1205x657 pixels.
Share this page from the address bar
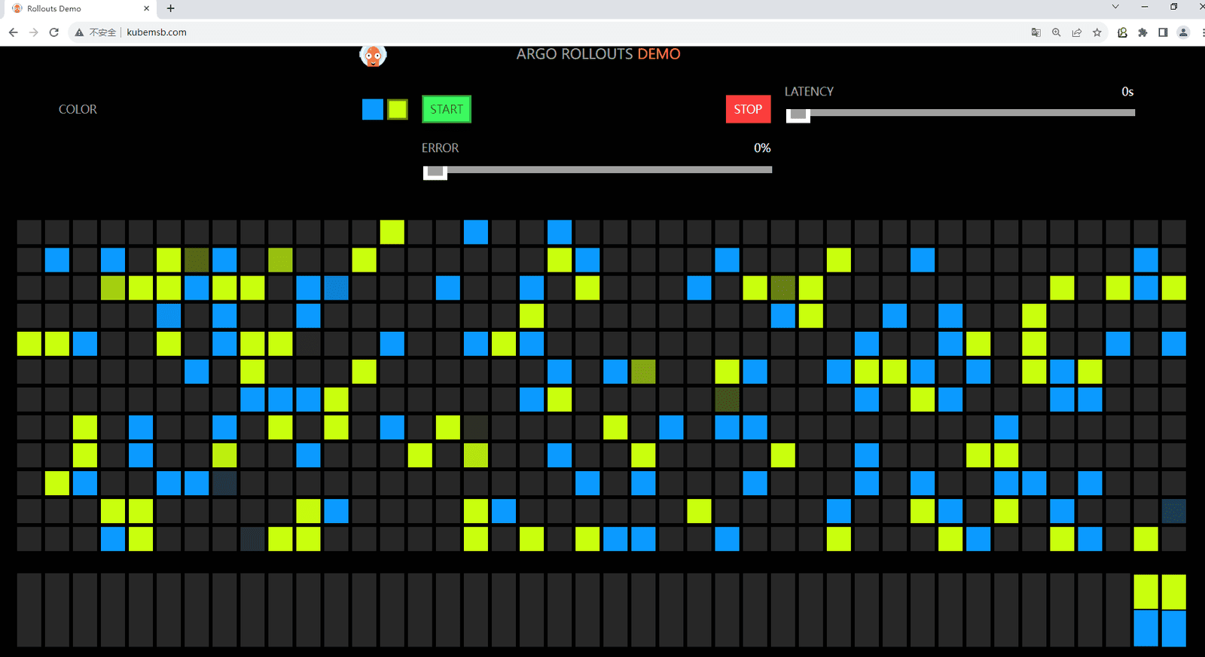(1077, 32)
